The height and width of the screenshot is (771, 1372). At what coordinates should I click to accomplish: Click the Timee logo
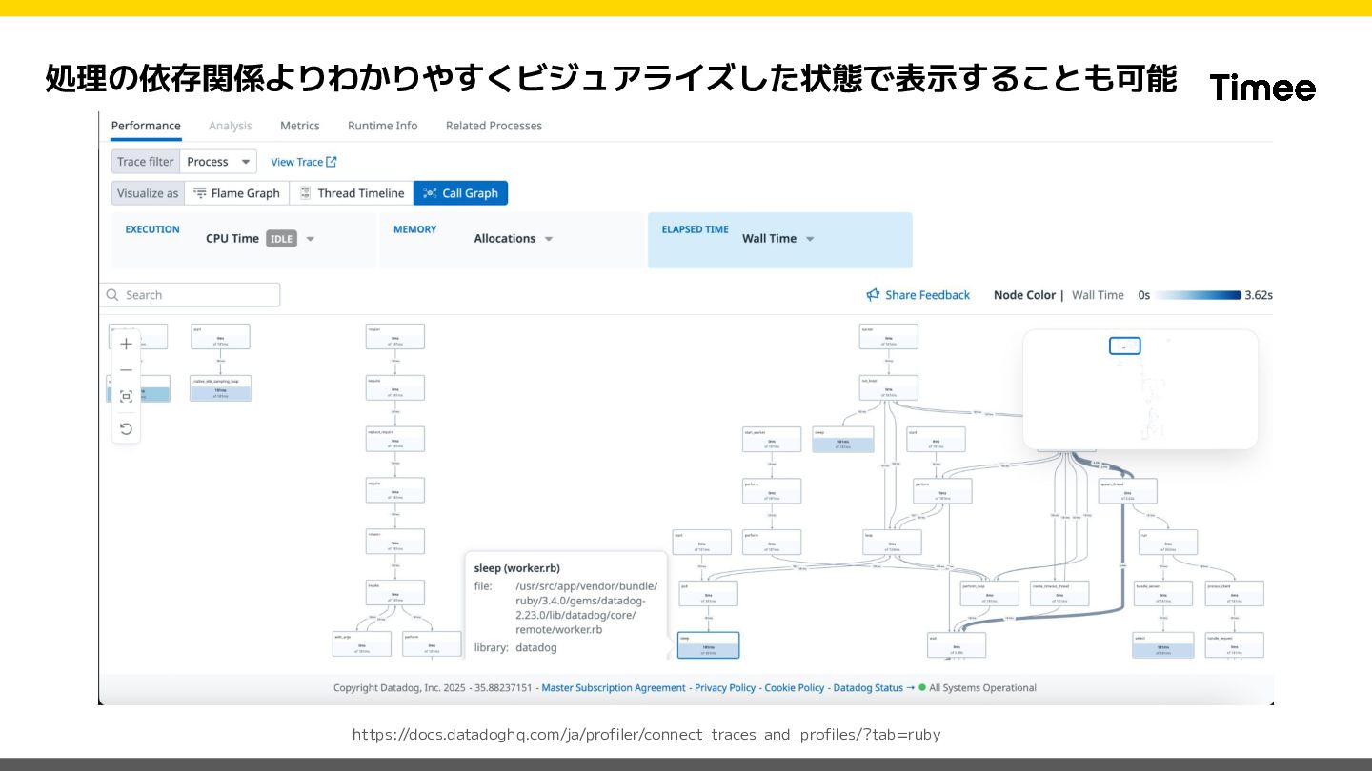(1262, 87)
